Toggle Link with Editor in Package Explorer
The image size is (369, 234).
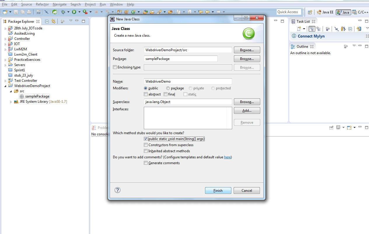(53, 21)
